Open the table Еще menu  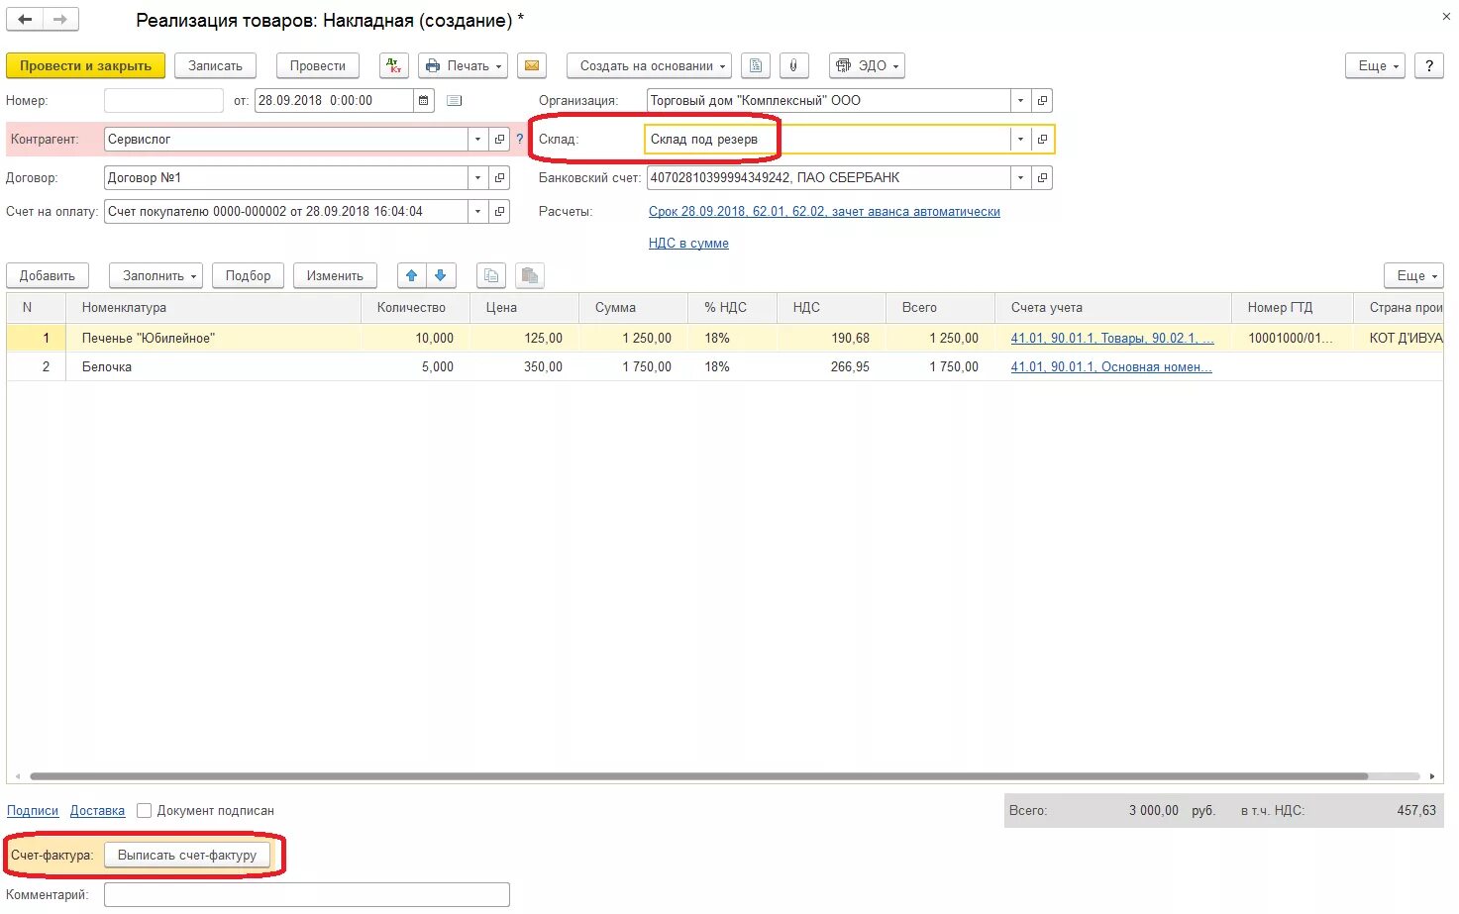pyautogui.click(x=1413, y=275)
